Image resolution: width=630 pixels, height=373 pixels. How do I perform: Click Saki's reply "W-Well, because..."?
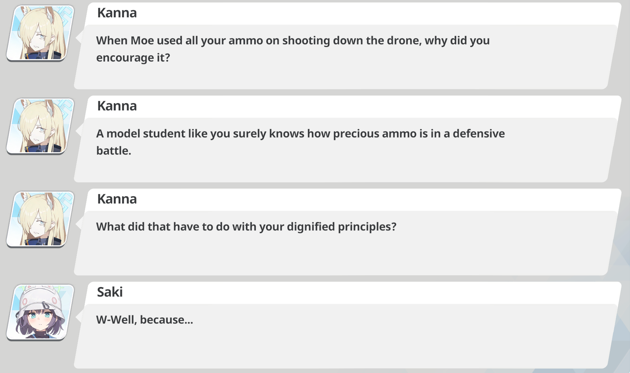click(x=144, y=320)
